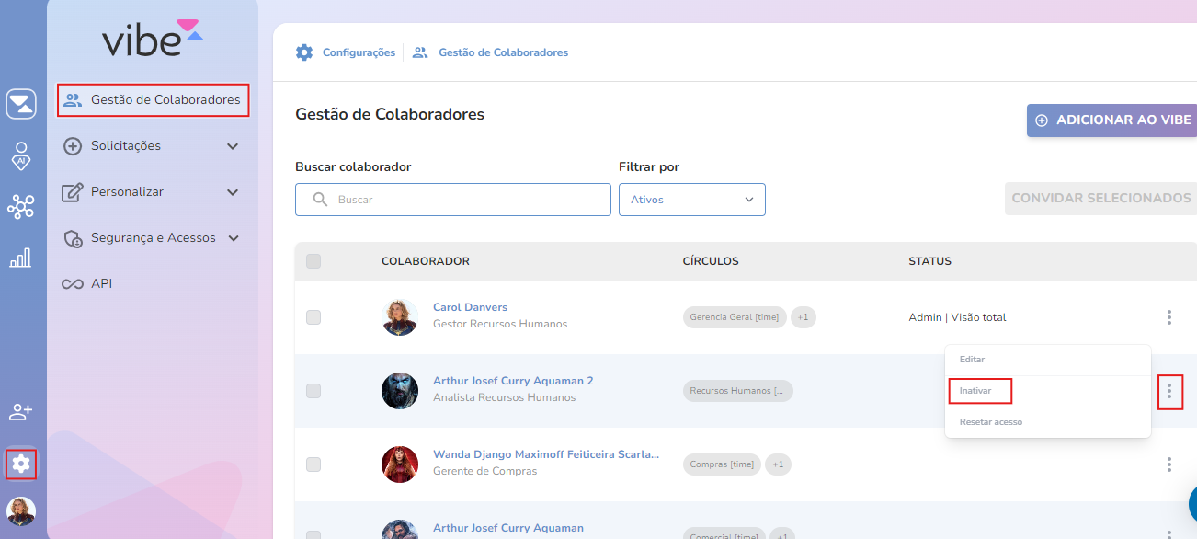The height and width of the screenshot is (539, 1197).
Task: Click the Configurações gear icon in breadcrumb
Action: click(304, 52)
